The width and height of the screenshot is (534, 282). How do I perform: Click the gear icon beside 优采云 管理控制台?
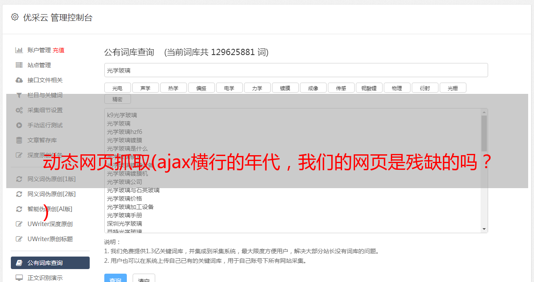[x=15, y=17]
